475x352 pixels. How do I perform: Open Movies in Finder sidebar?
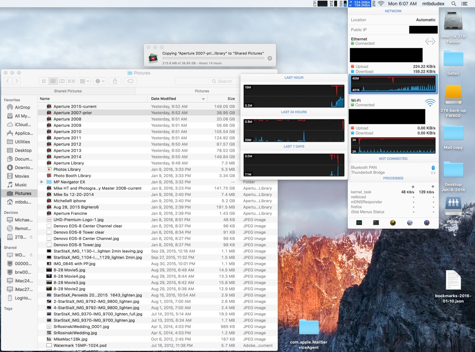[x=19, y=176]
